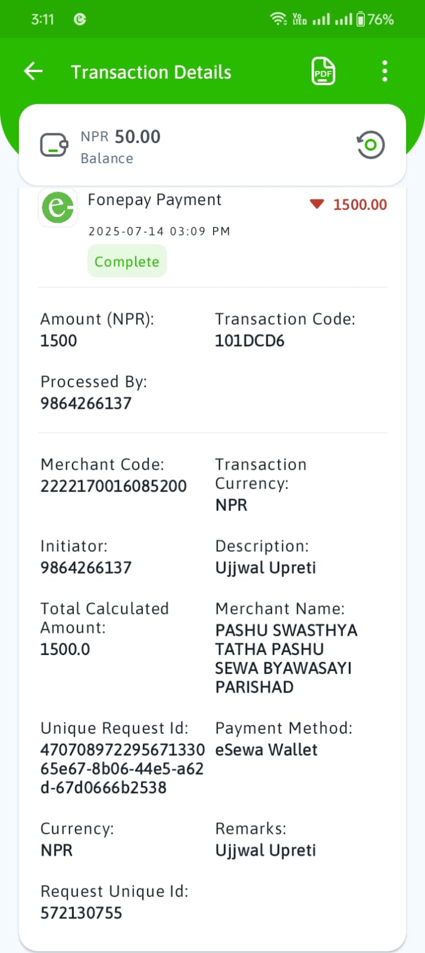Open the three-dot overflow menu

pyautogui.click(x=385, y=72)
